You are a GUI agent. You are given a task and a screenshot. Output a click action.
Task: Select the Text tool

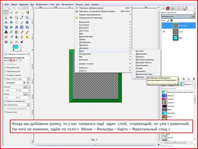pyautogui.click(x=6, y=32)
